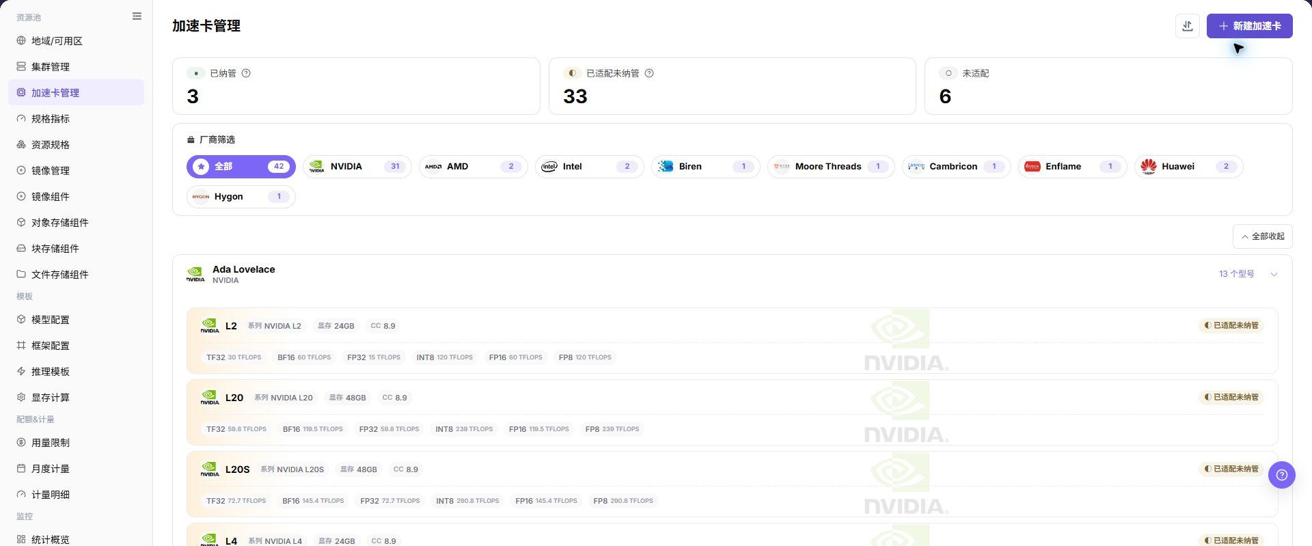Viewport: 1312px width, 546px height.
Task: Click the 规格指标 gauge icon
Action: [21, 119]
